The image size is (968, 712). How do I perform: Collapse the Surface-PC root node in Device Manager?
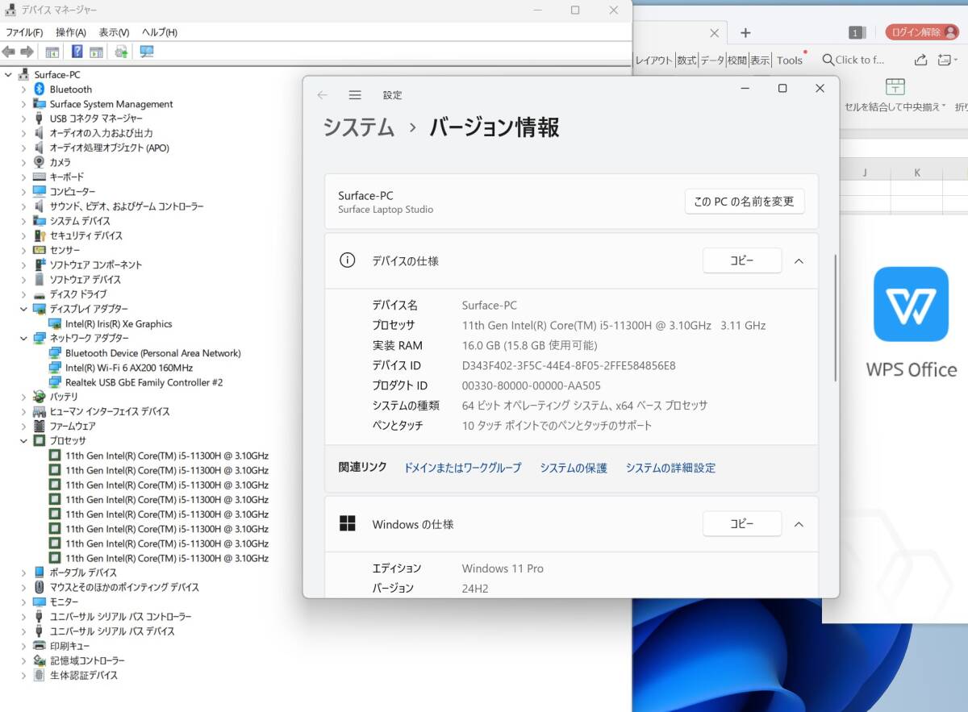point(8,75)
